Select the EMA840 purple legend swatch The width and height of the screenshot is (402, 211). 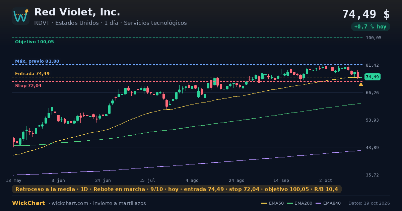click(318, 203)
